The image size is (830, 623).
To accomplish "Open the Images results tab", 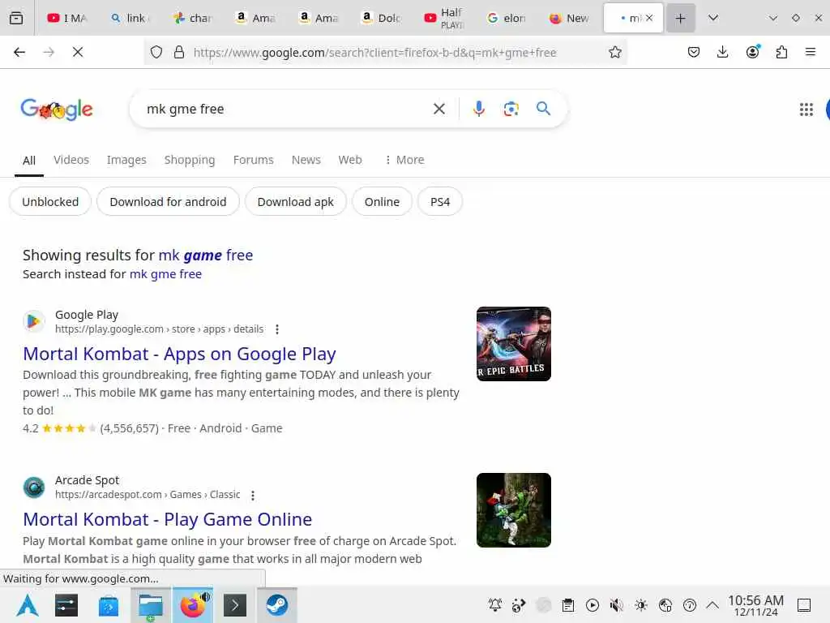I will point(126,160).
